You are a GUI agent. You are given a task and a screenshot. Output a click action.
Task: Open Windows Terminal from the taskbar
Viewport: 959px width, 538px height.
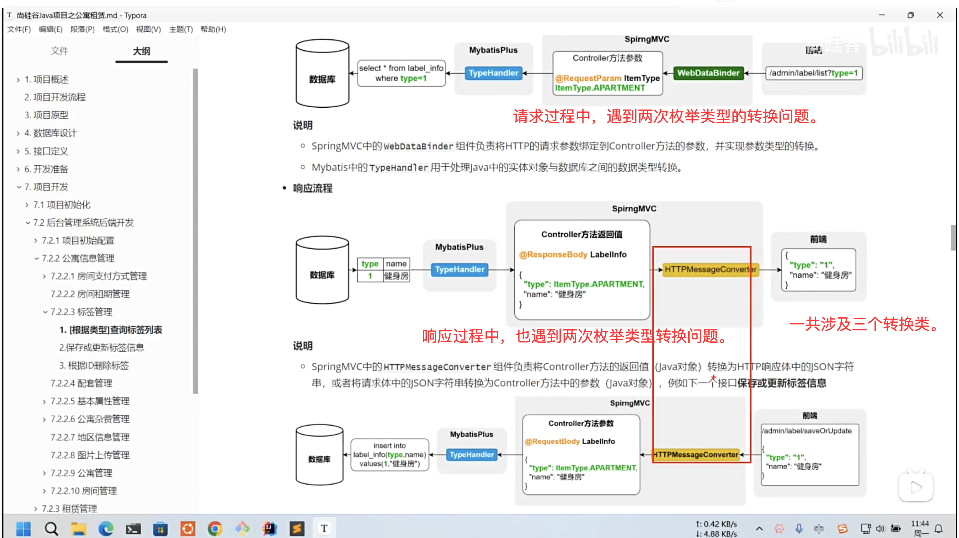133,528
